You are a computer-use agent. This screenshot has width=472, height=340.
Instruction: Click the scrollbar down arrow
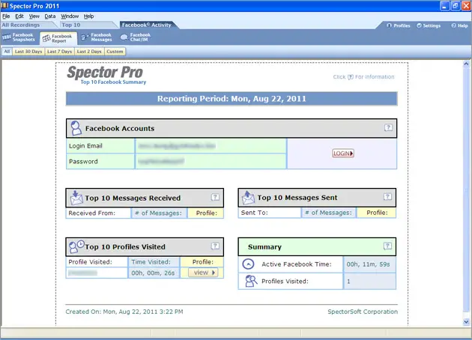coord(466,321)
